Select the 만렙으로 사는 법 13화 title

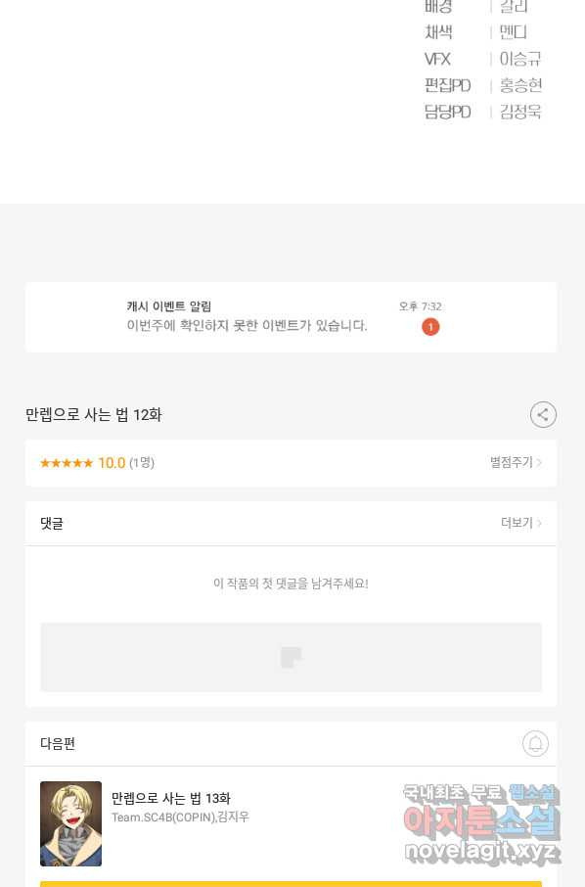pos(170,798)
